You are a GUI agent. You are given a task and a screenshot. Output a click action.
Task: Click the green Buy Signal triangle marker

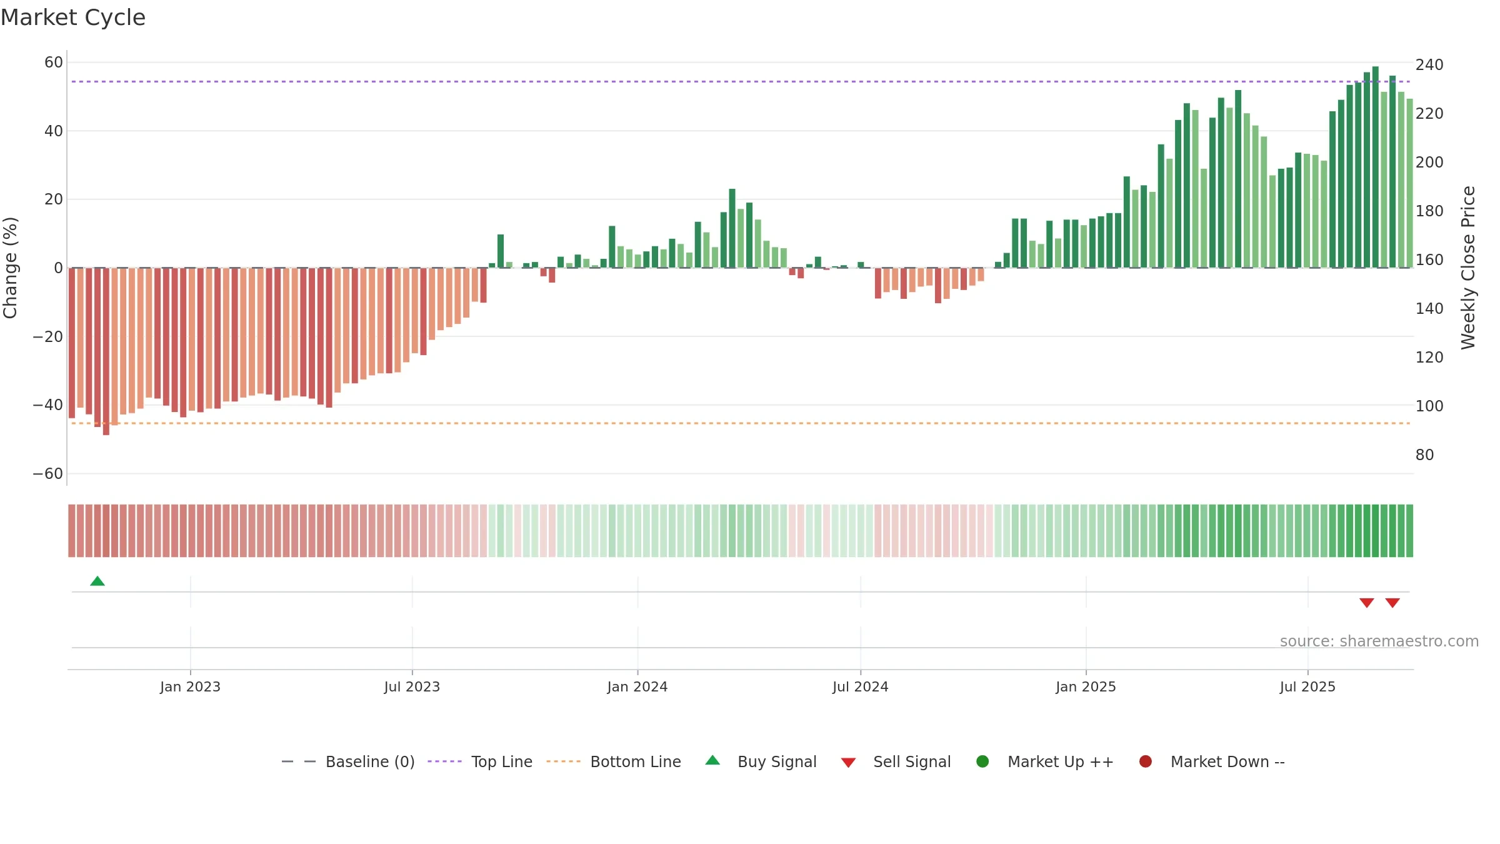97,581
